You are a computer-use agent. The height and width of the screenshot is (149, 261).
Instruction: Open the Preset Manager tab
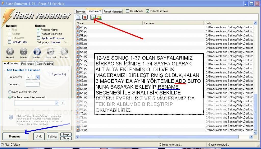click(113, 11)
